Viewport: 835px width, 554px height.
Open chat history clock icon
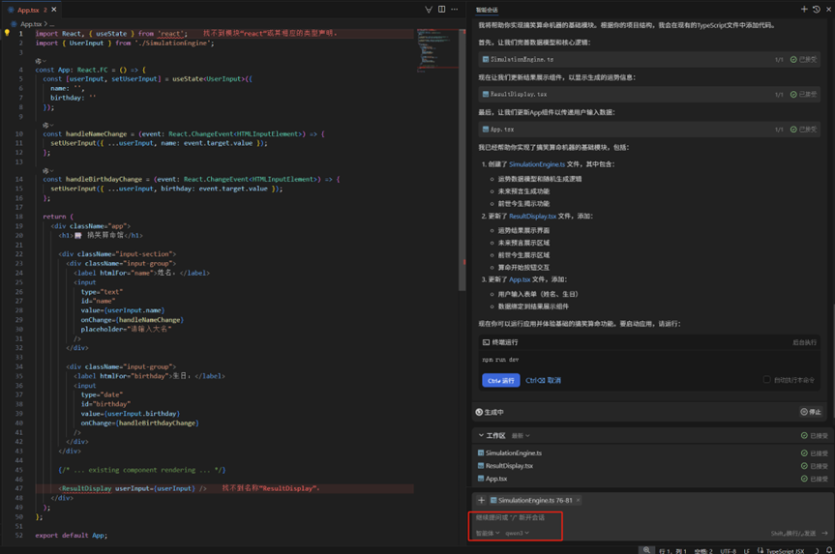pos(817,9)
